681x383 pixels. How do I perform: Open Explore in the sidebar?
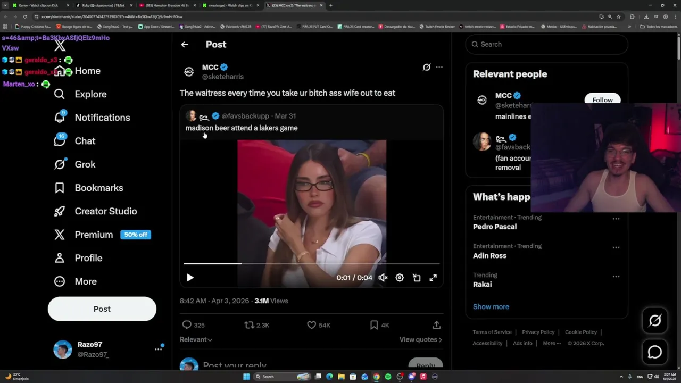tap(80, 94)
